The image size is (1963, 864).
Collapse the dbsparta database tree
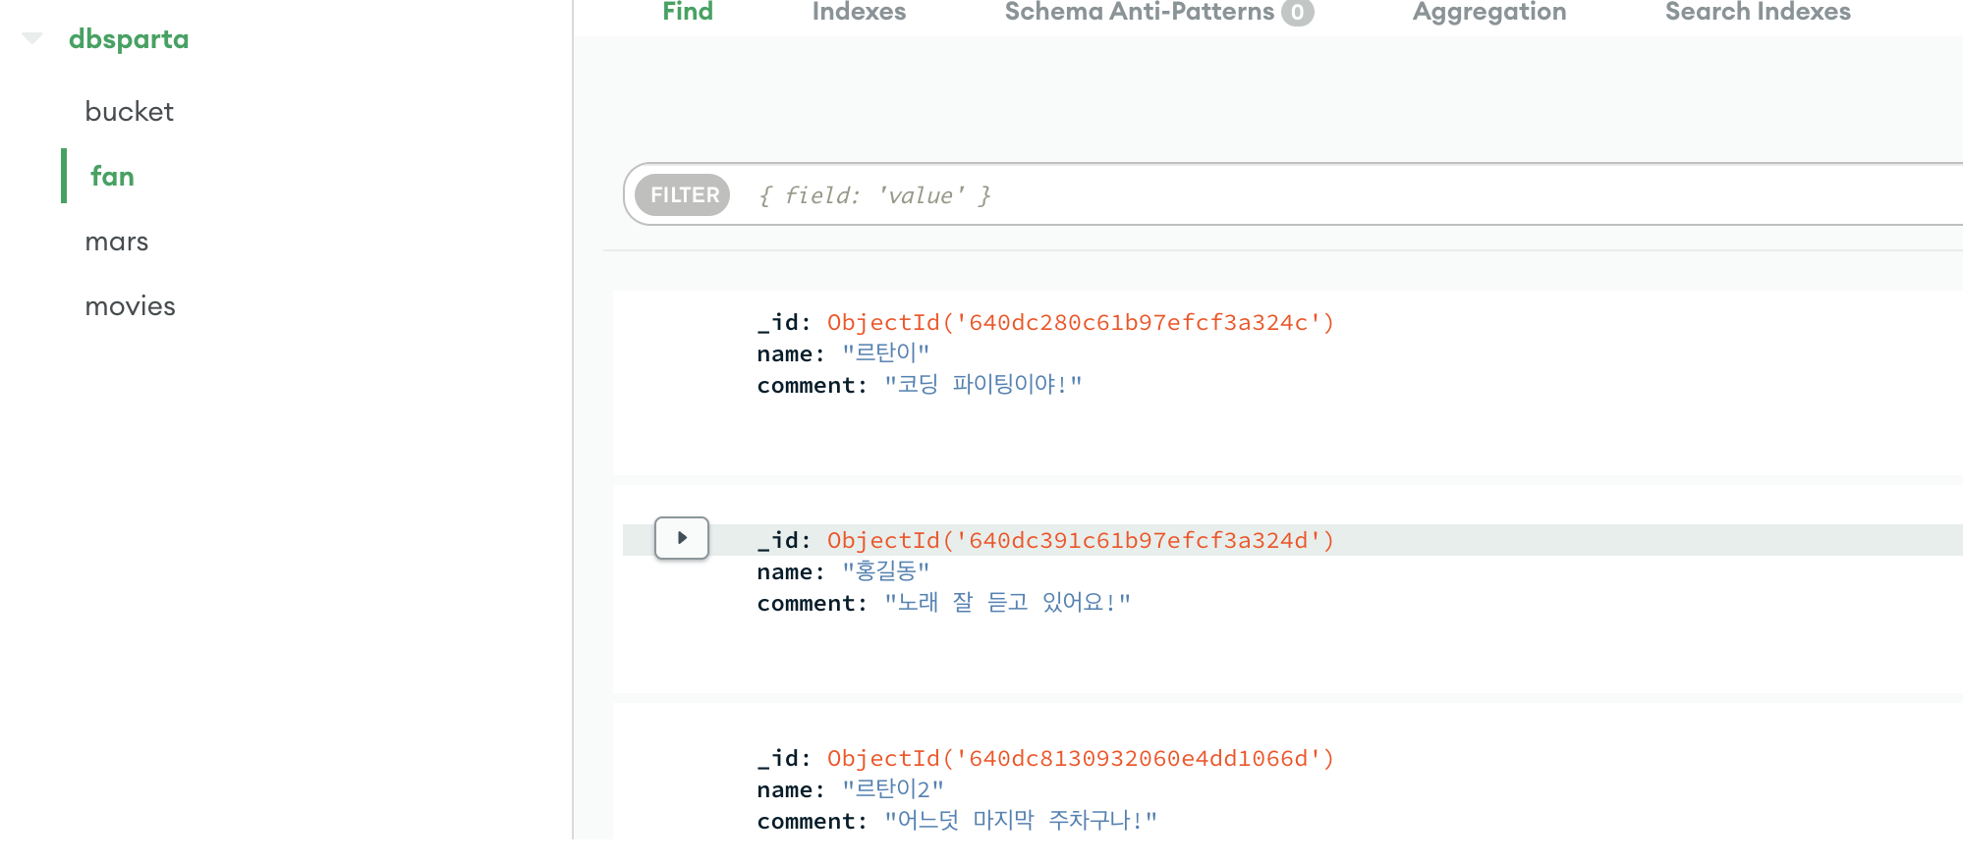32,38
